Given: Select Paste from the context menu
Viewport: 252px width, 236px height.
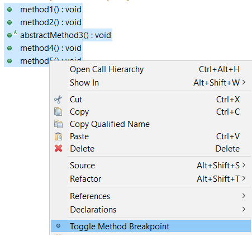Looking at the screenshot, I should click(151, 136).
